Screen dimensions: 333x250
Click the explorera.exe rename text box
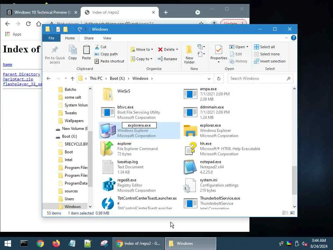tap(139, 125)
